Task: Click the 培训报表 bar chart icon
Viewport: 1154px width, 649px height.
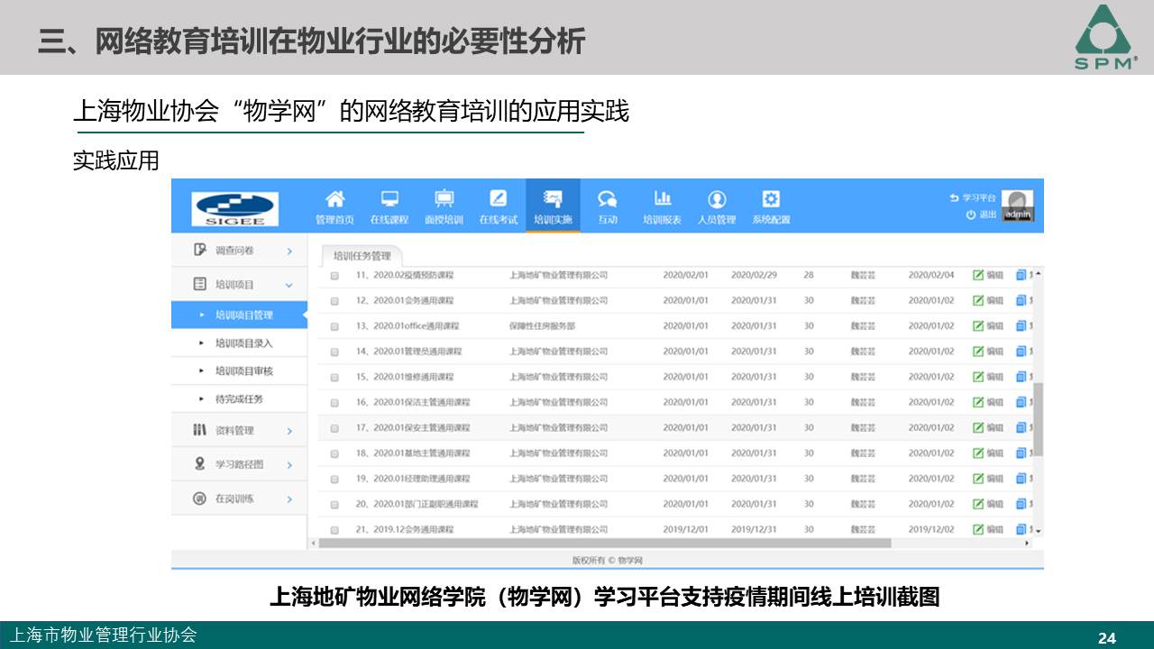Action: point(662,199)
